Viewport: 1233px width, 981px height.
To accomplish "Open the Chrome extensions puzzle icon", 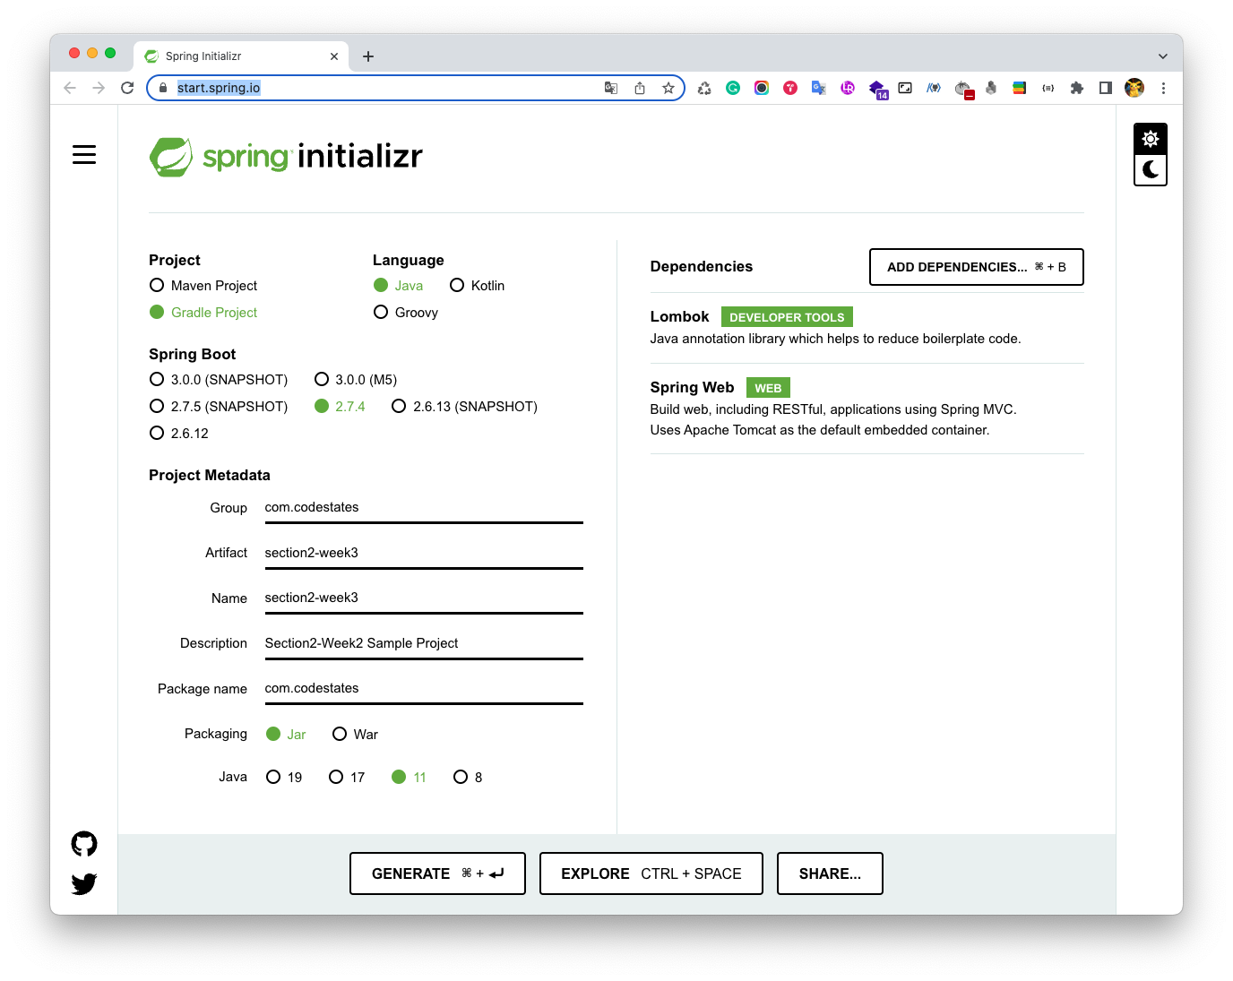I will click(1077, 88).
